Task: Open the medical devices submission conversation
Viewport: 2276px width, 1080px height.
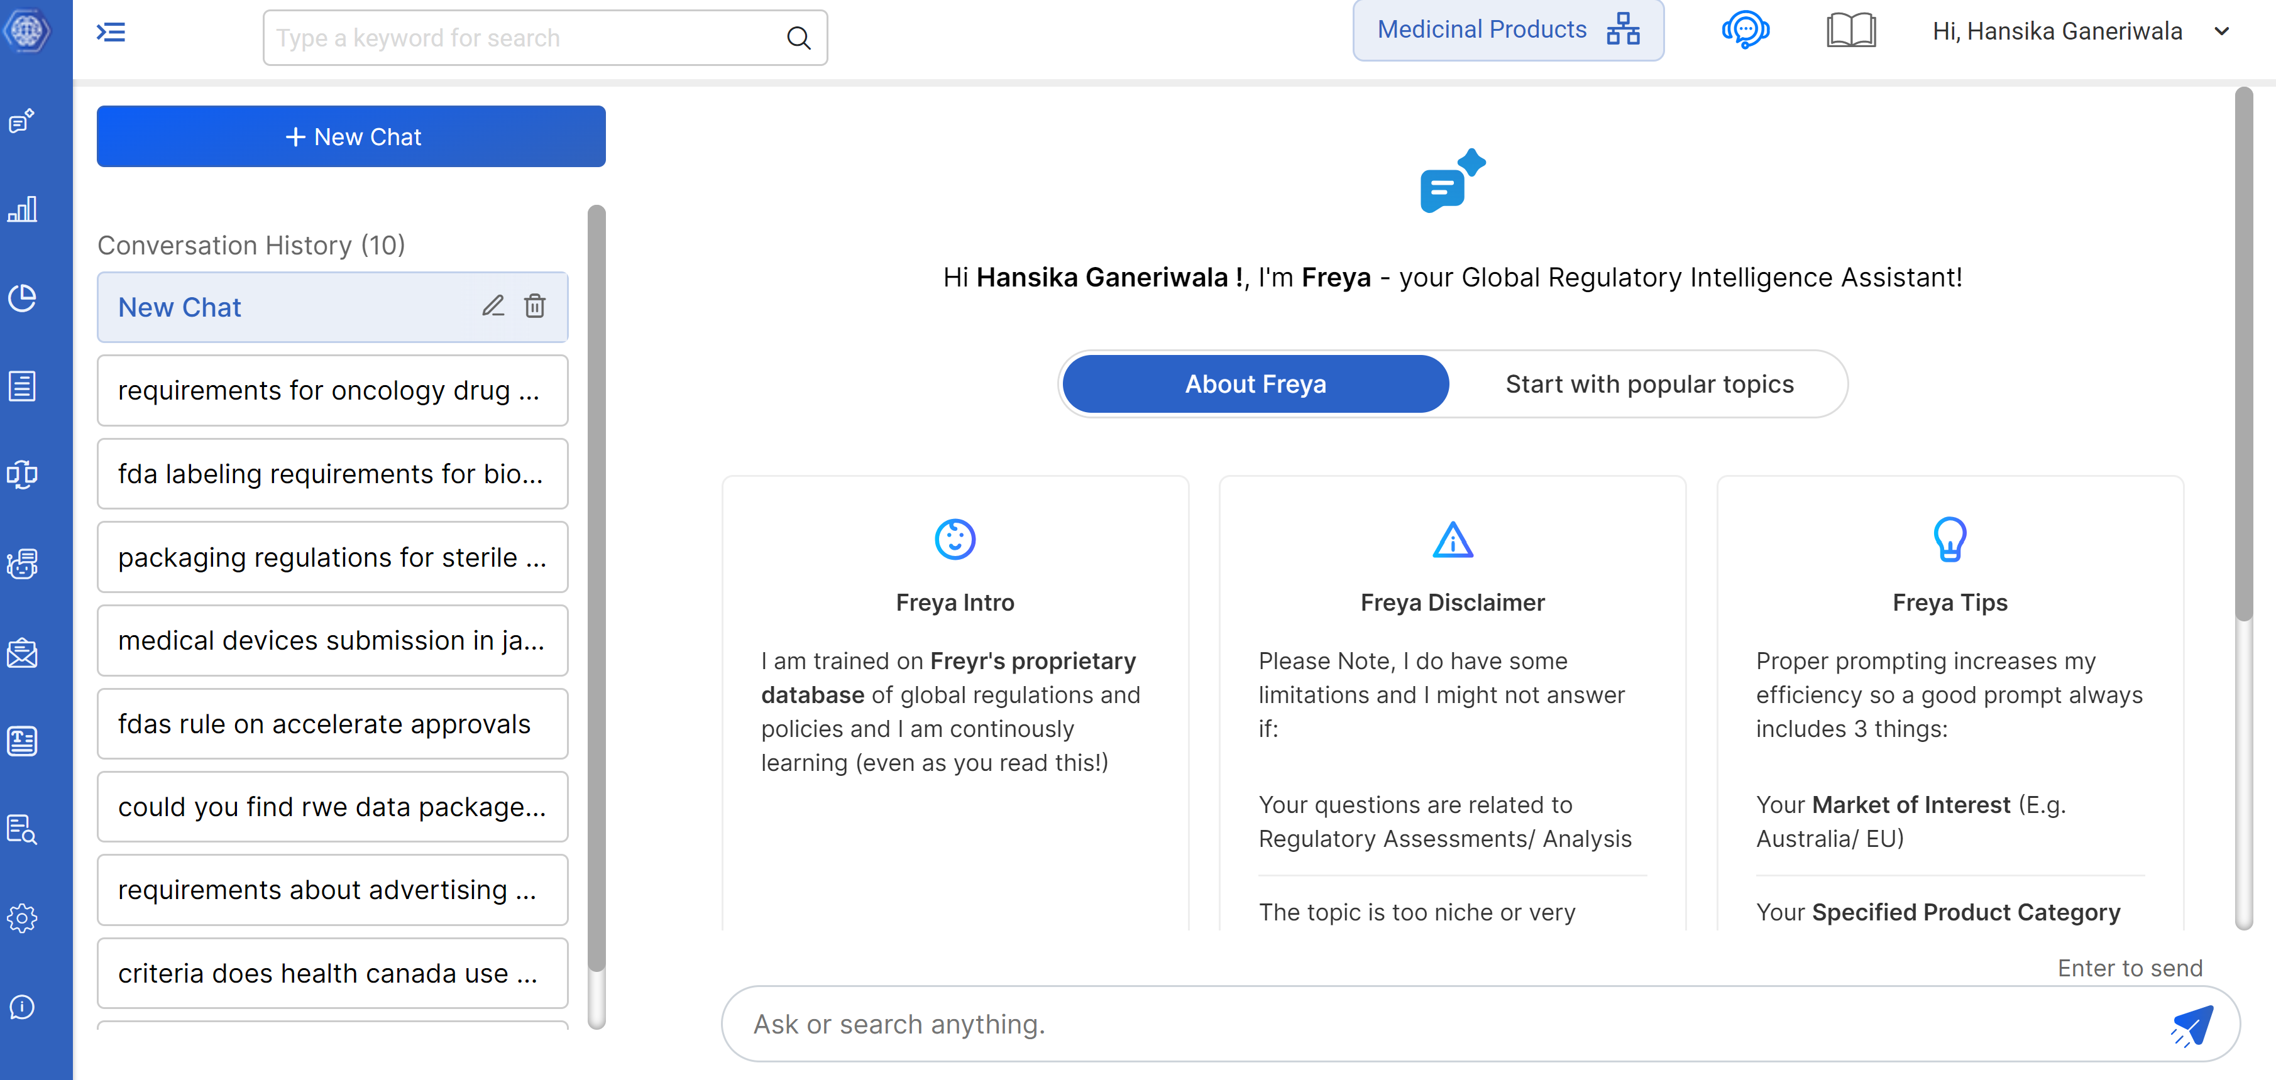Action: coord(333,640)
